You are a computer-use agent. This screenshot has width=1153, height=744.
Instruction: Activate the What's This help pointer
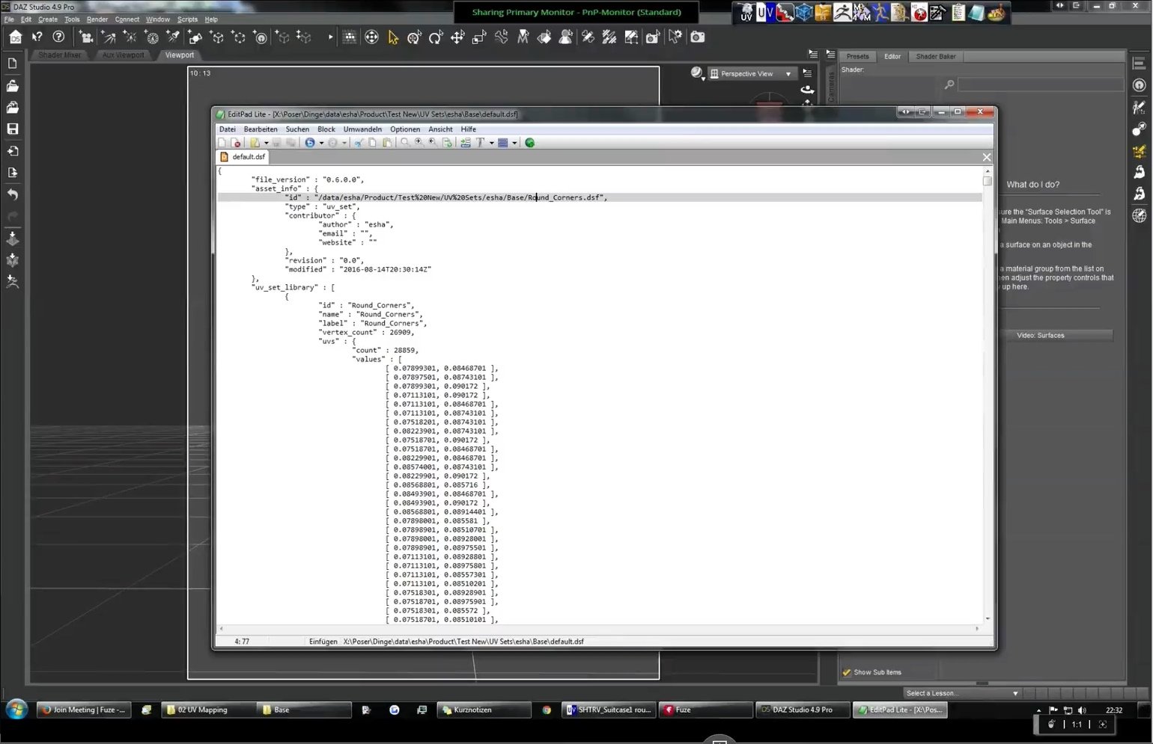[x=37, y=37]
